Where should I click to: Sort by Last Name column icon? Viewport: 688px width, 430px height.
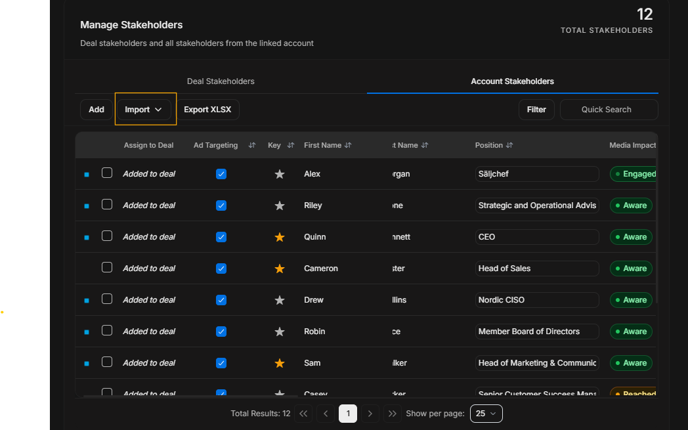(x=425, y=145)
